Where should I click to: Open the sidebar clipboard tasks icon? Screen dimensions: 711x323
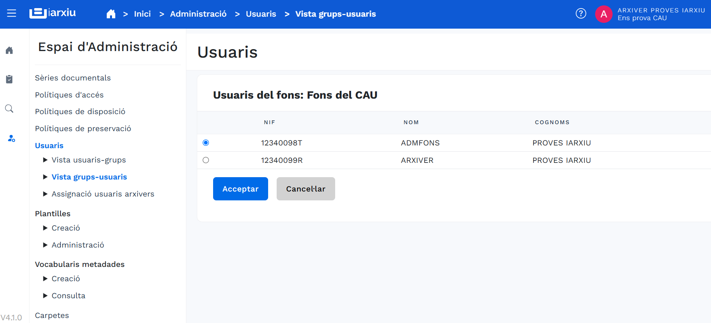[x=9, y=79]
